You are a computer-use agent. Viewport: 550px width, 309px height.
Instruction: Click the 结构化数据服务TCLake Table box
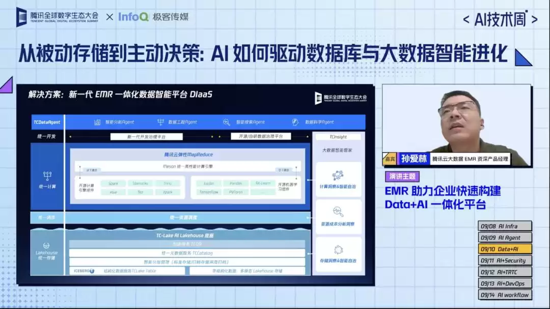127,271
